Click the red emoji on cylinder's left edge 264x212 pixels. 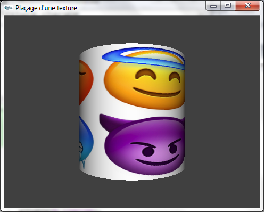86,82
